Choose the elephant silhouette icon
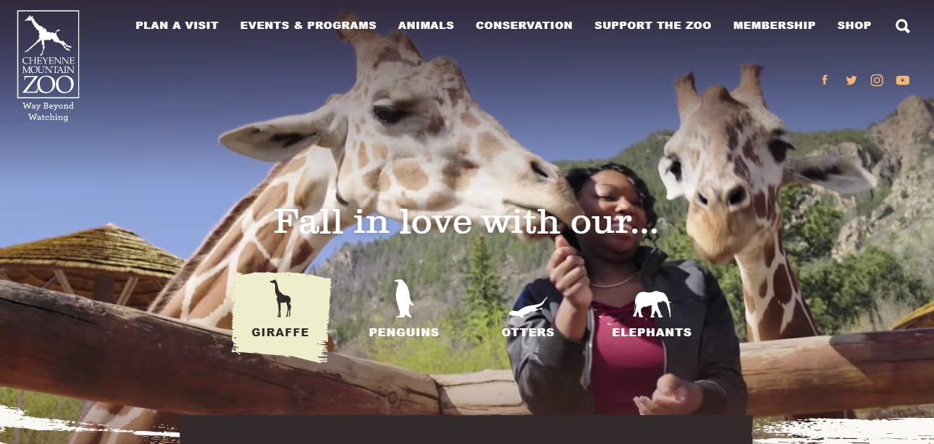The width and height of the screenshot is (934, 444). pyautogui.click(x=652, y=304)
